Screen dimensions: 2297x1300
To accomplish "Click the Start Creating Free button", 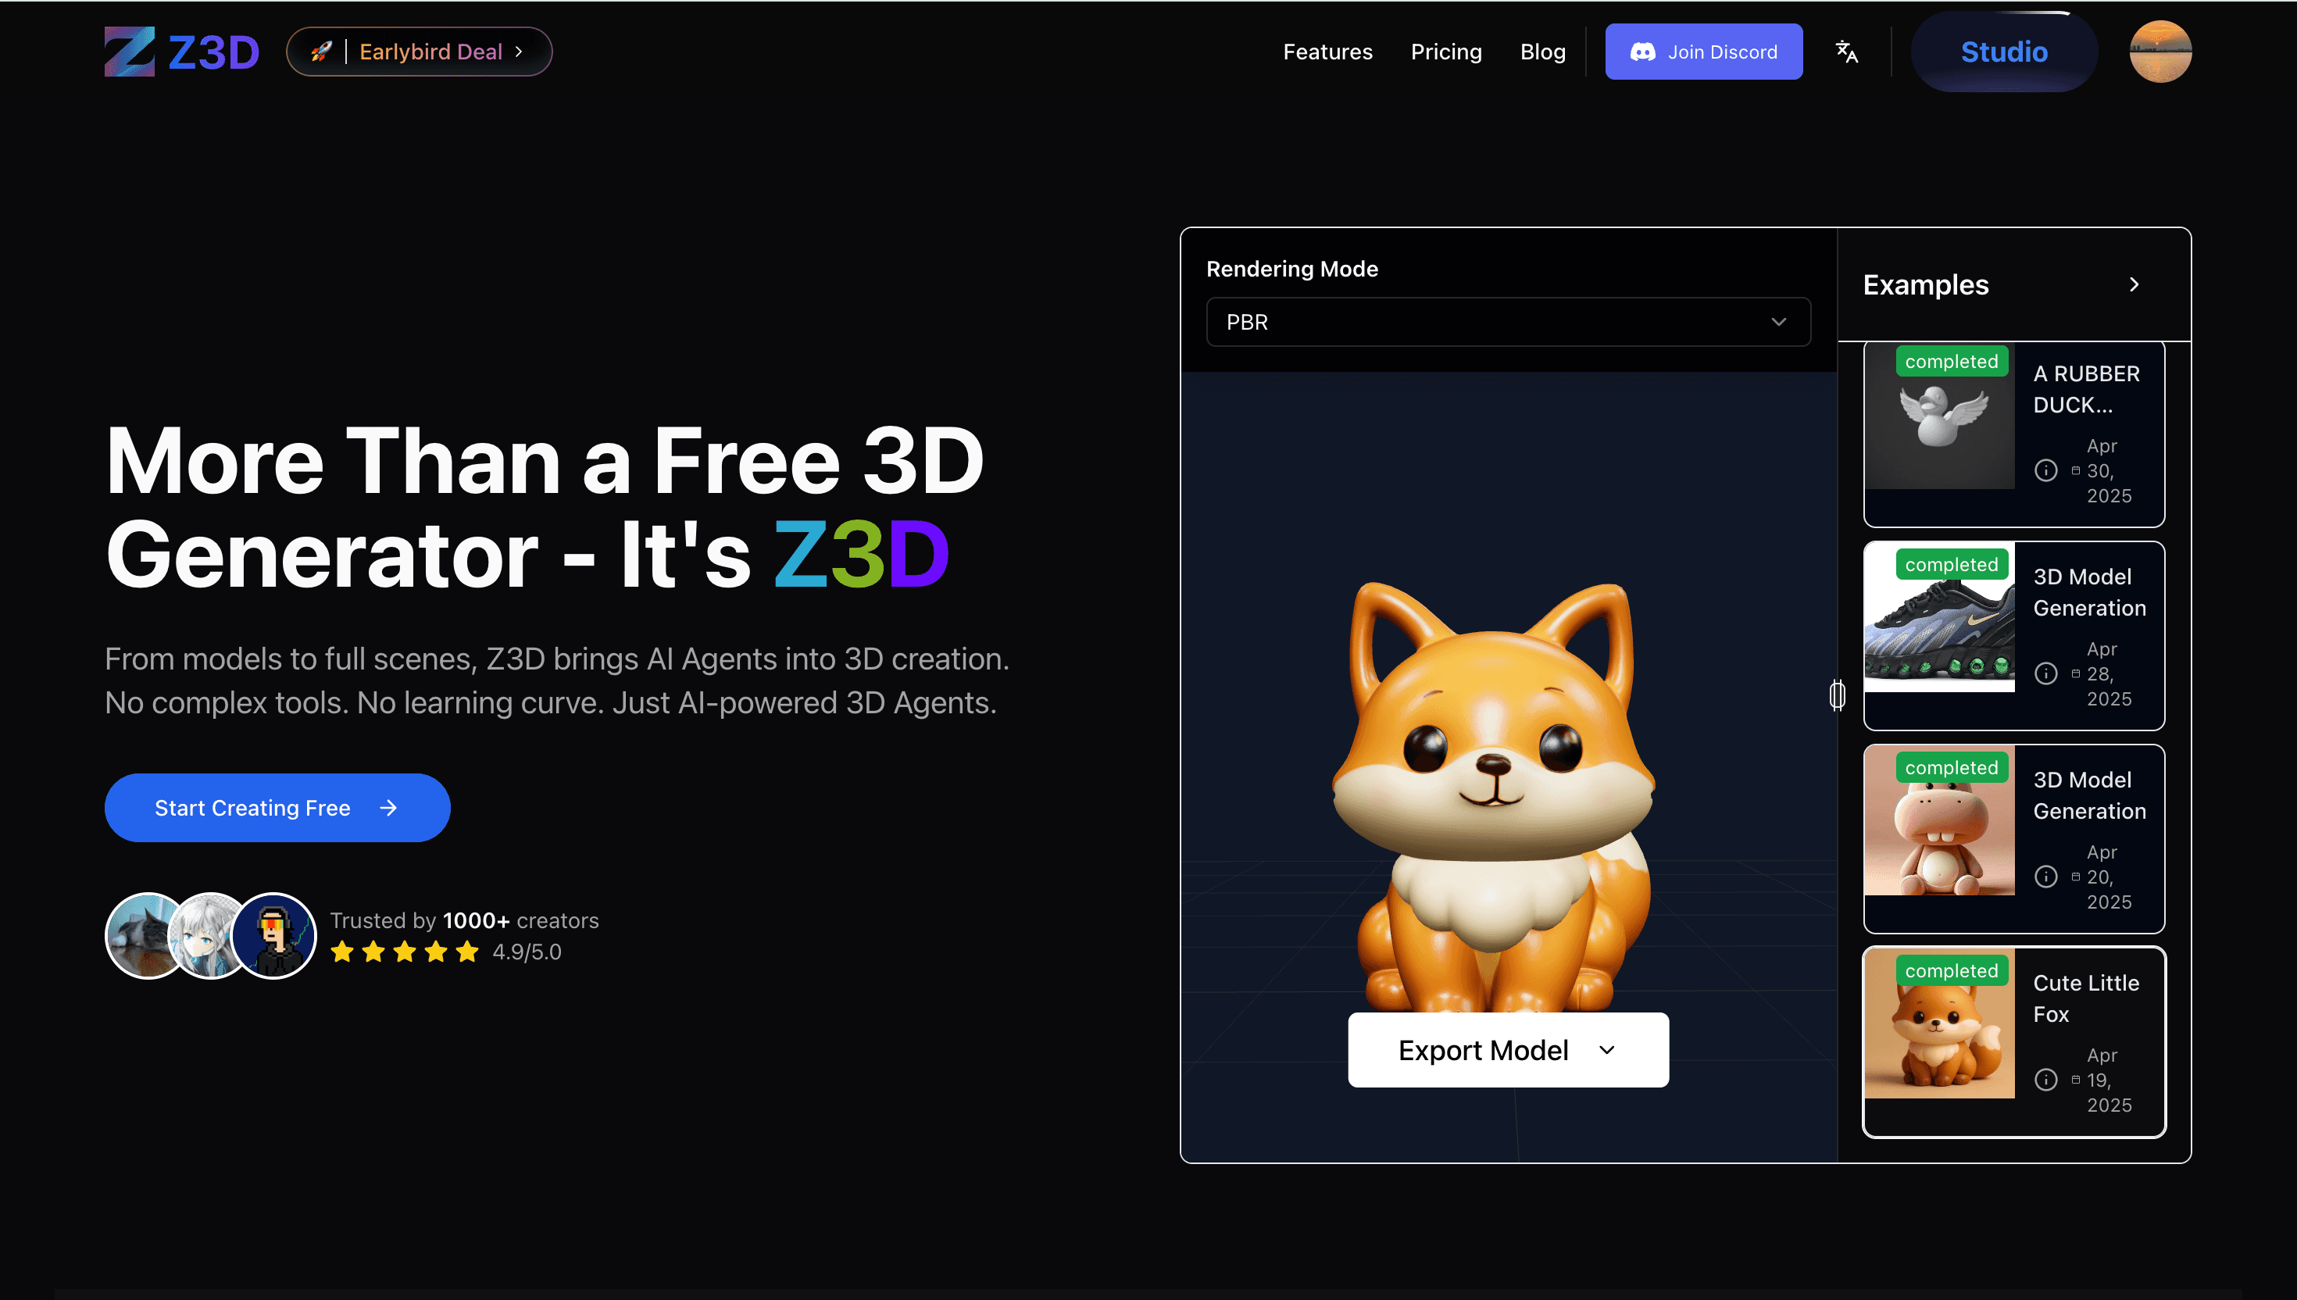I will pyautogui.click(x=277, y=808).
